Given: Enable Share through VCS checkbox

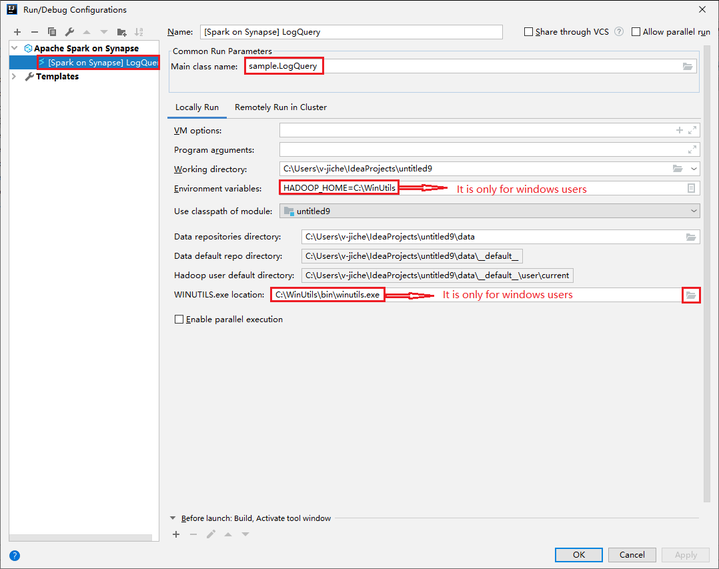Looking at the screenshot, I should (529, 31).
